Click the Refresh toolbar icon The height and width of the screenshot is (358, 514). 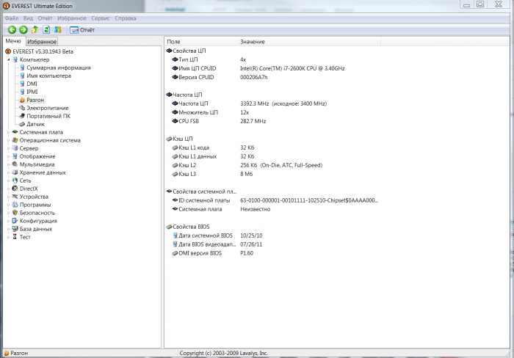tap(46, 30)
